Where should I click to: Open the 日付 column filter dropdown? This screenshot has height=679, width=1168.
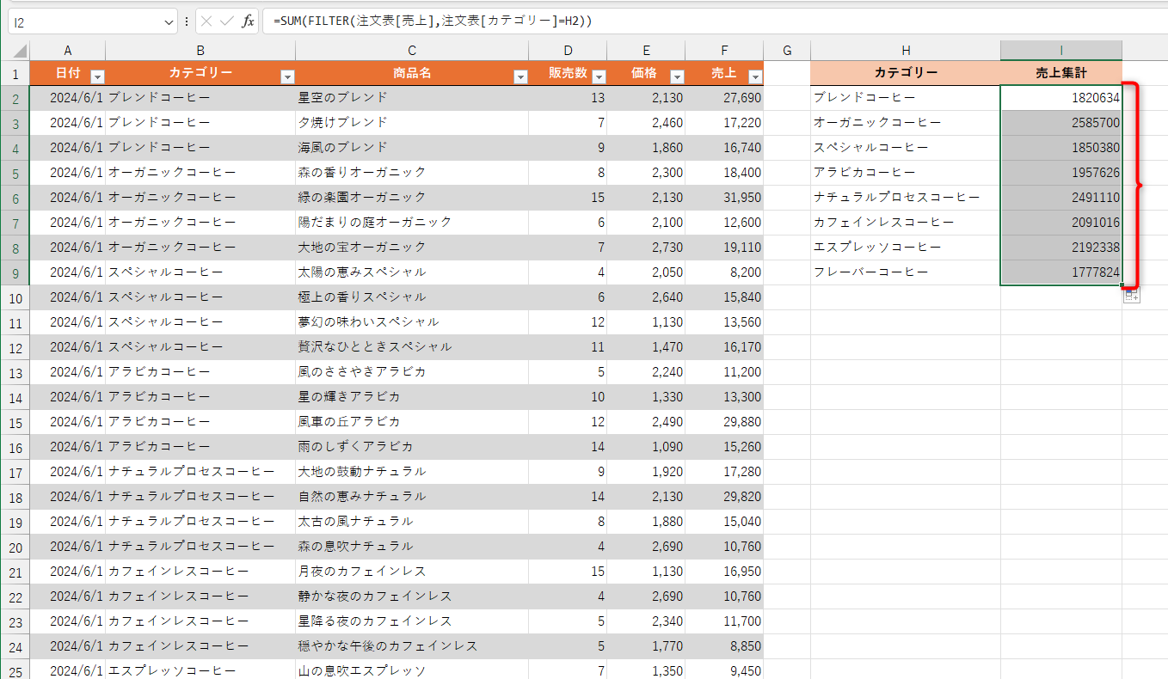(x=97, y=76)
